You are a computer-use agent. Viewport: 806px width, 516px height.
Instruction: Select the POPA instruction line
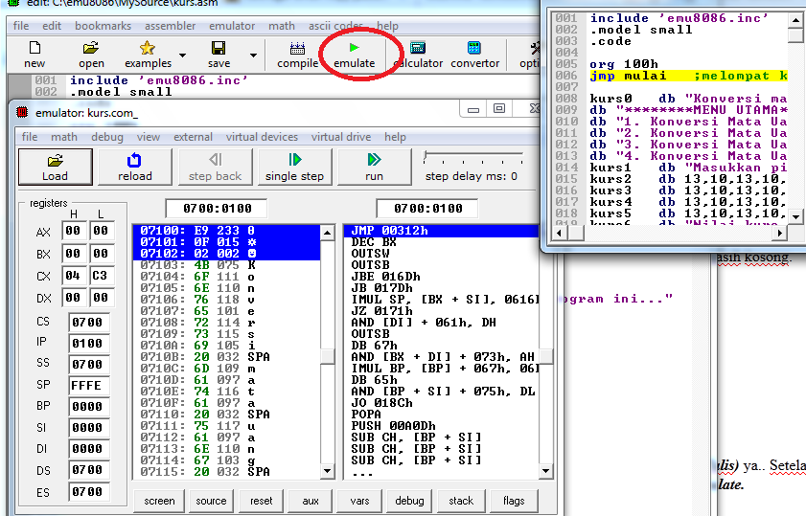[441, 415]
